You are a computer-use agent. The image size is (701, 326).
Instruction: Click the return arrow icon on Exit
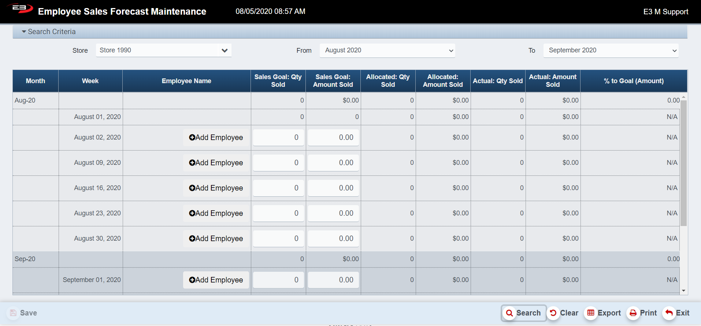click(669, 313)
